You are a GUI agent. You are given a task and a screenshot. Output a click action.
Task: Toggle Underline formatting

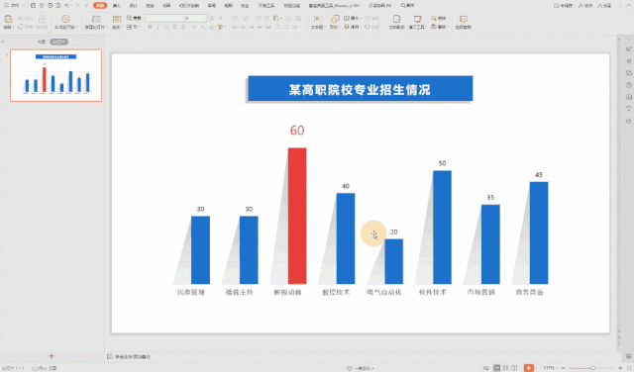coord(166,27)
